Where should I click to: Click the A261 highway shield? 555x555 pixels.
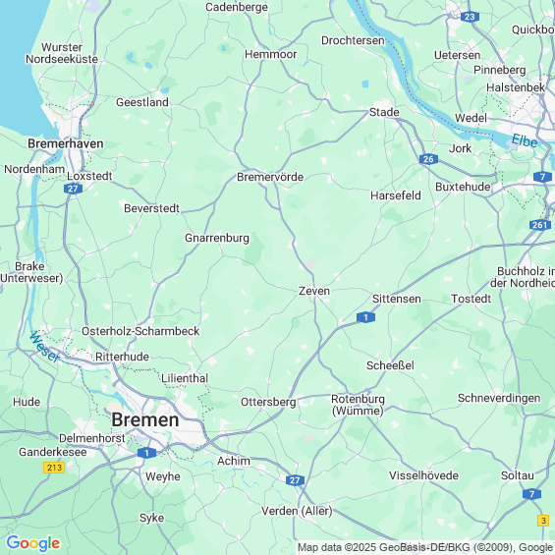pos(540,225)
